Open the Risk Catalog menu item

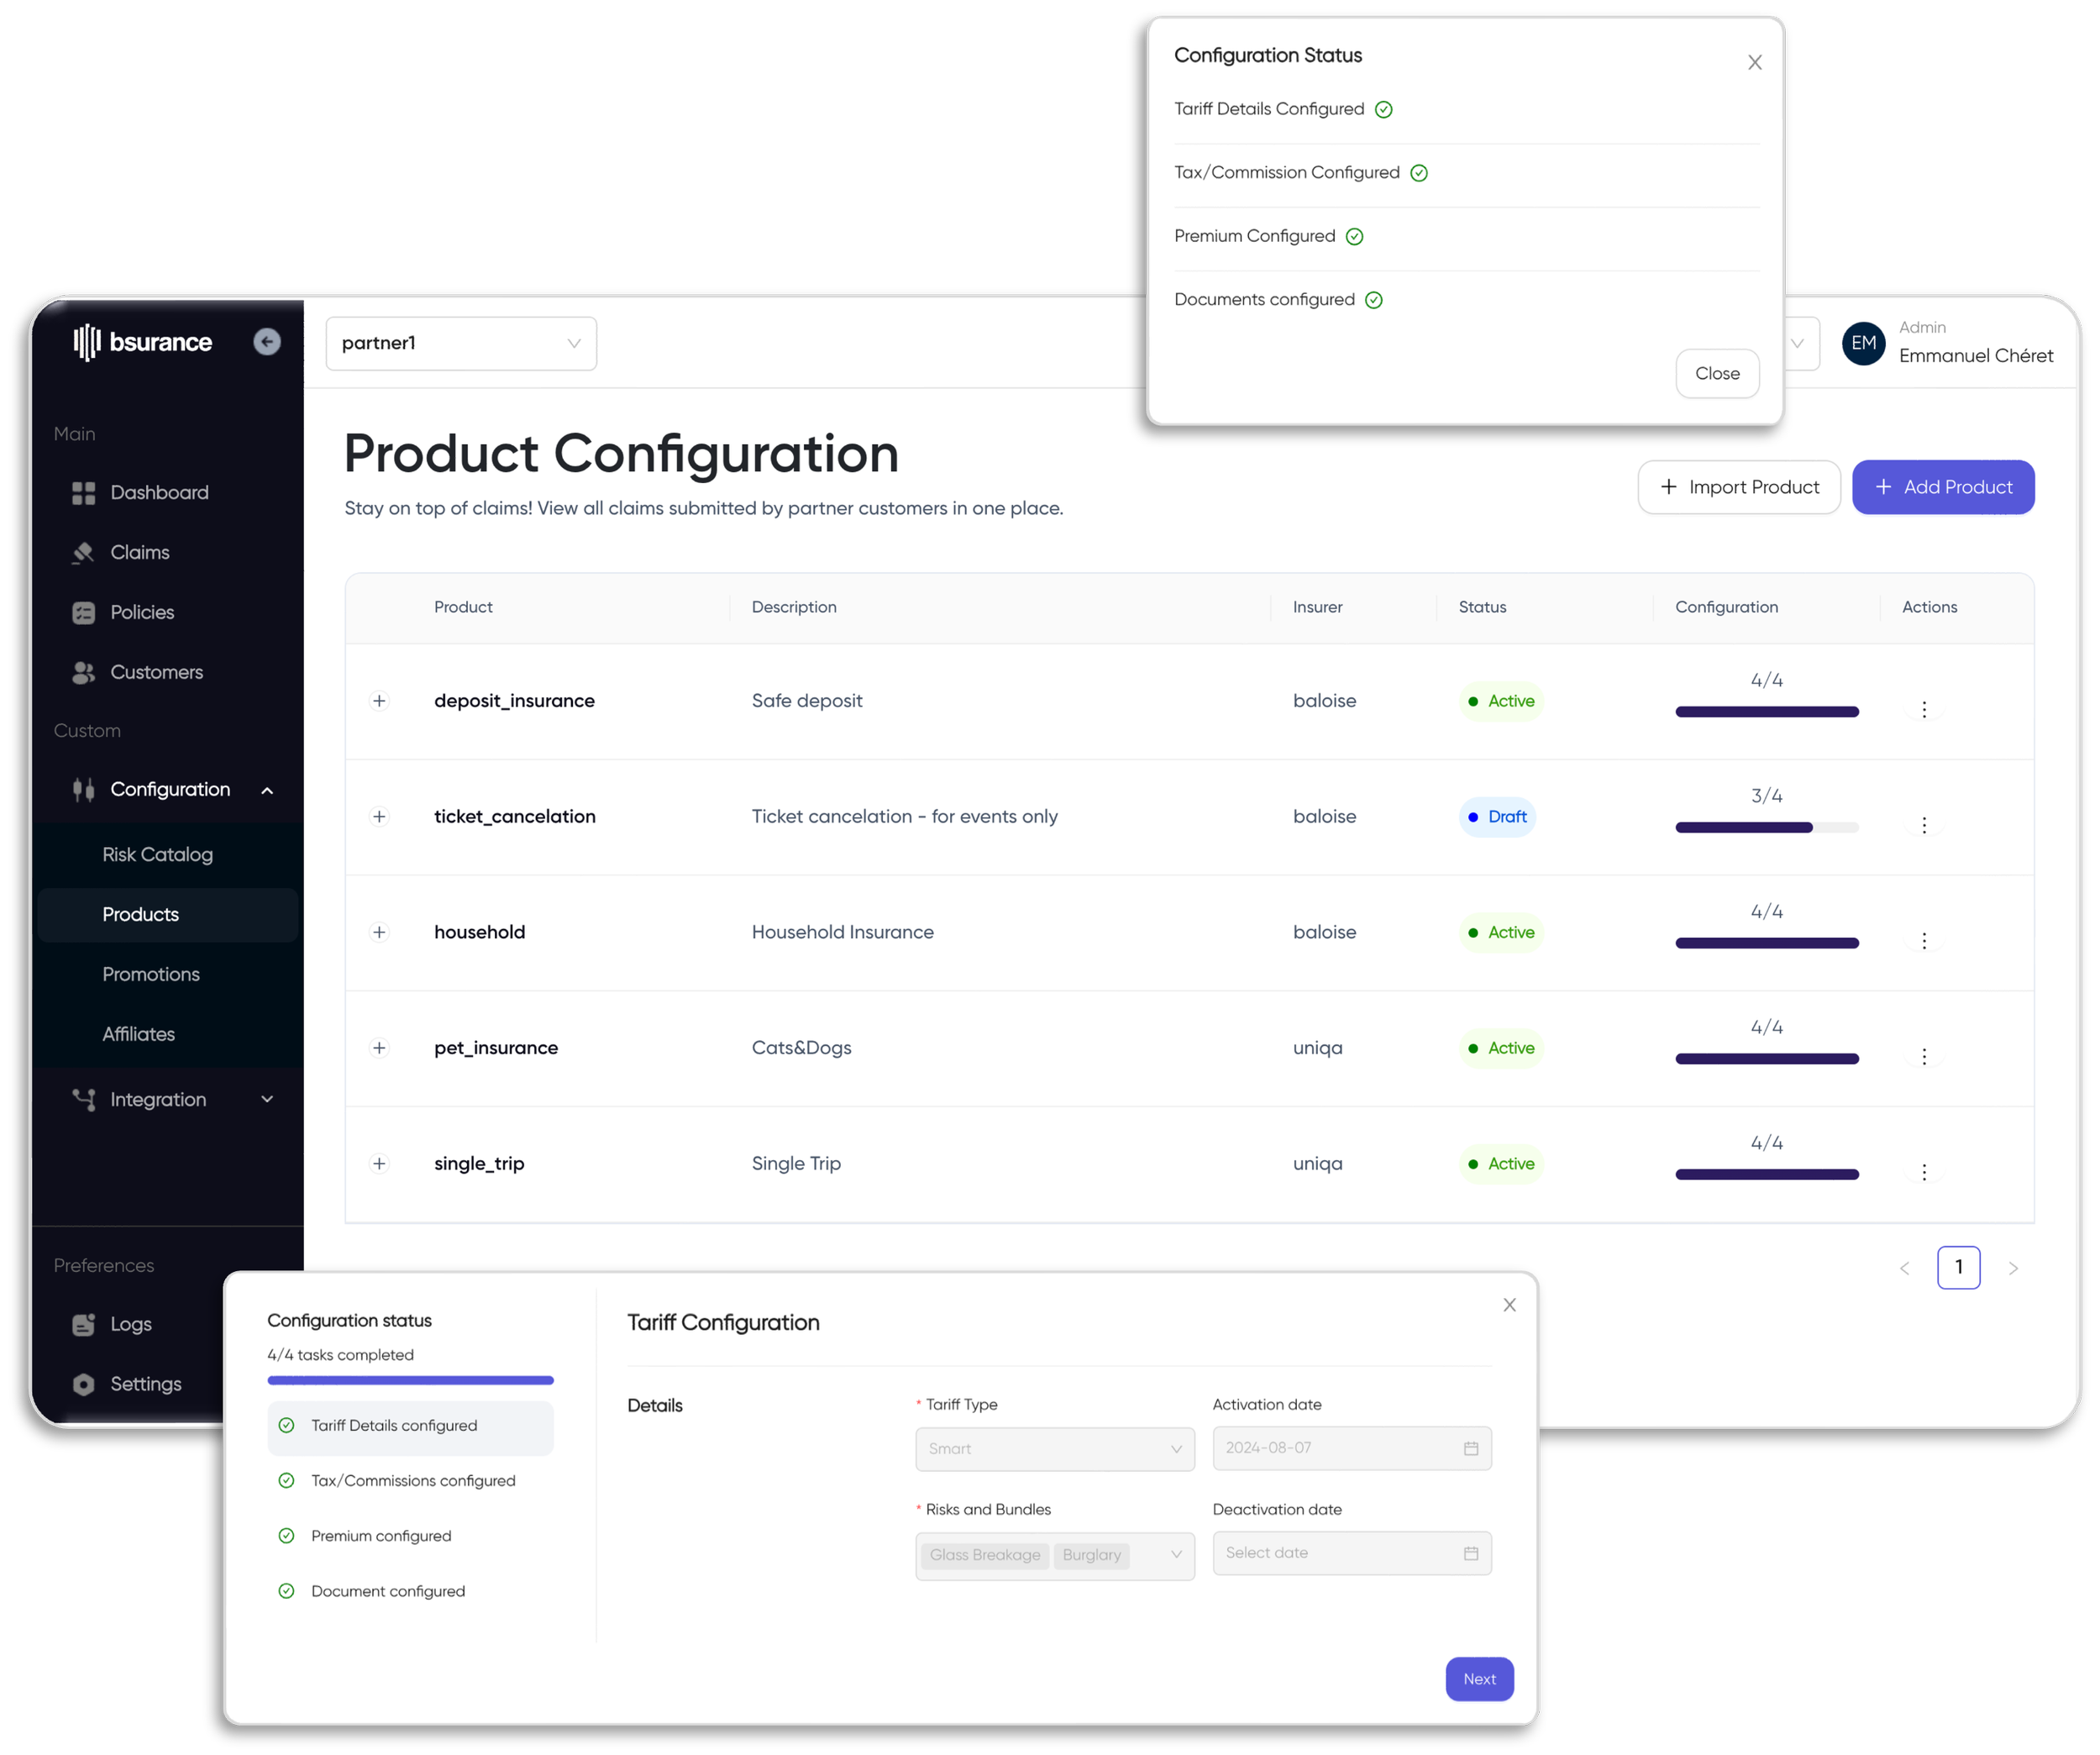(157, 855)
